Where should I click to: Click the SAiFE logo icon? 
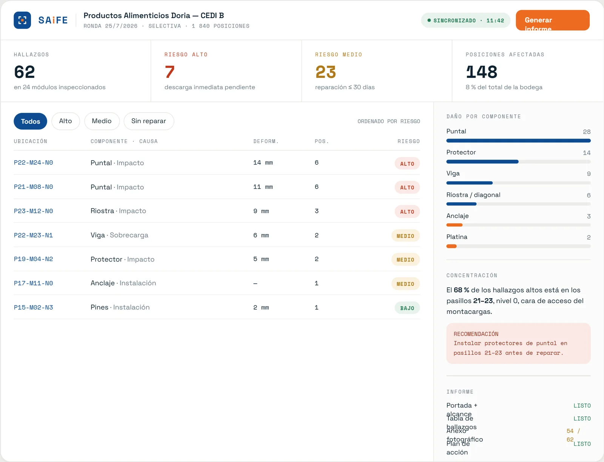coord(22,20)
